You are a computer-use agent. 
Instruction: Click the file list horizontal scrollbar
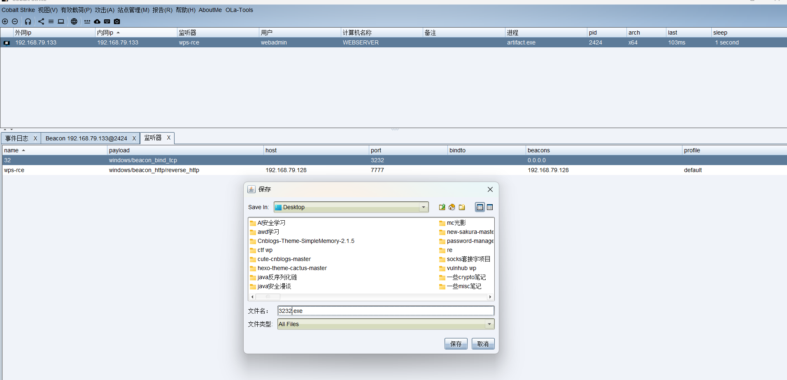point(371,296)
